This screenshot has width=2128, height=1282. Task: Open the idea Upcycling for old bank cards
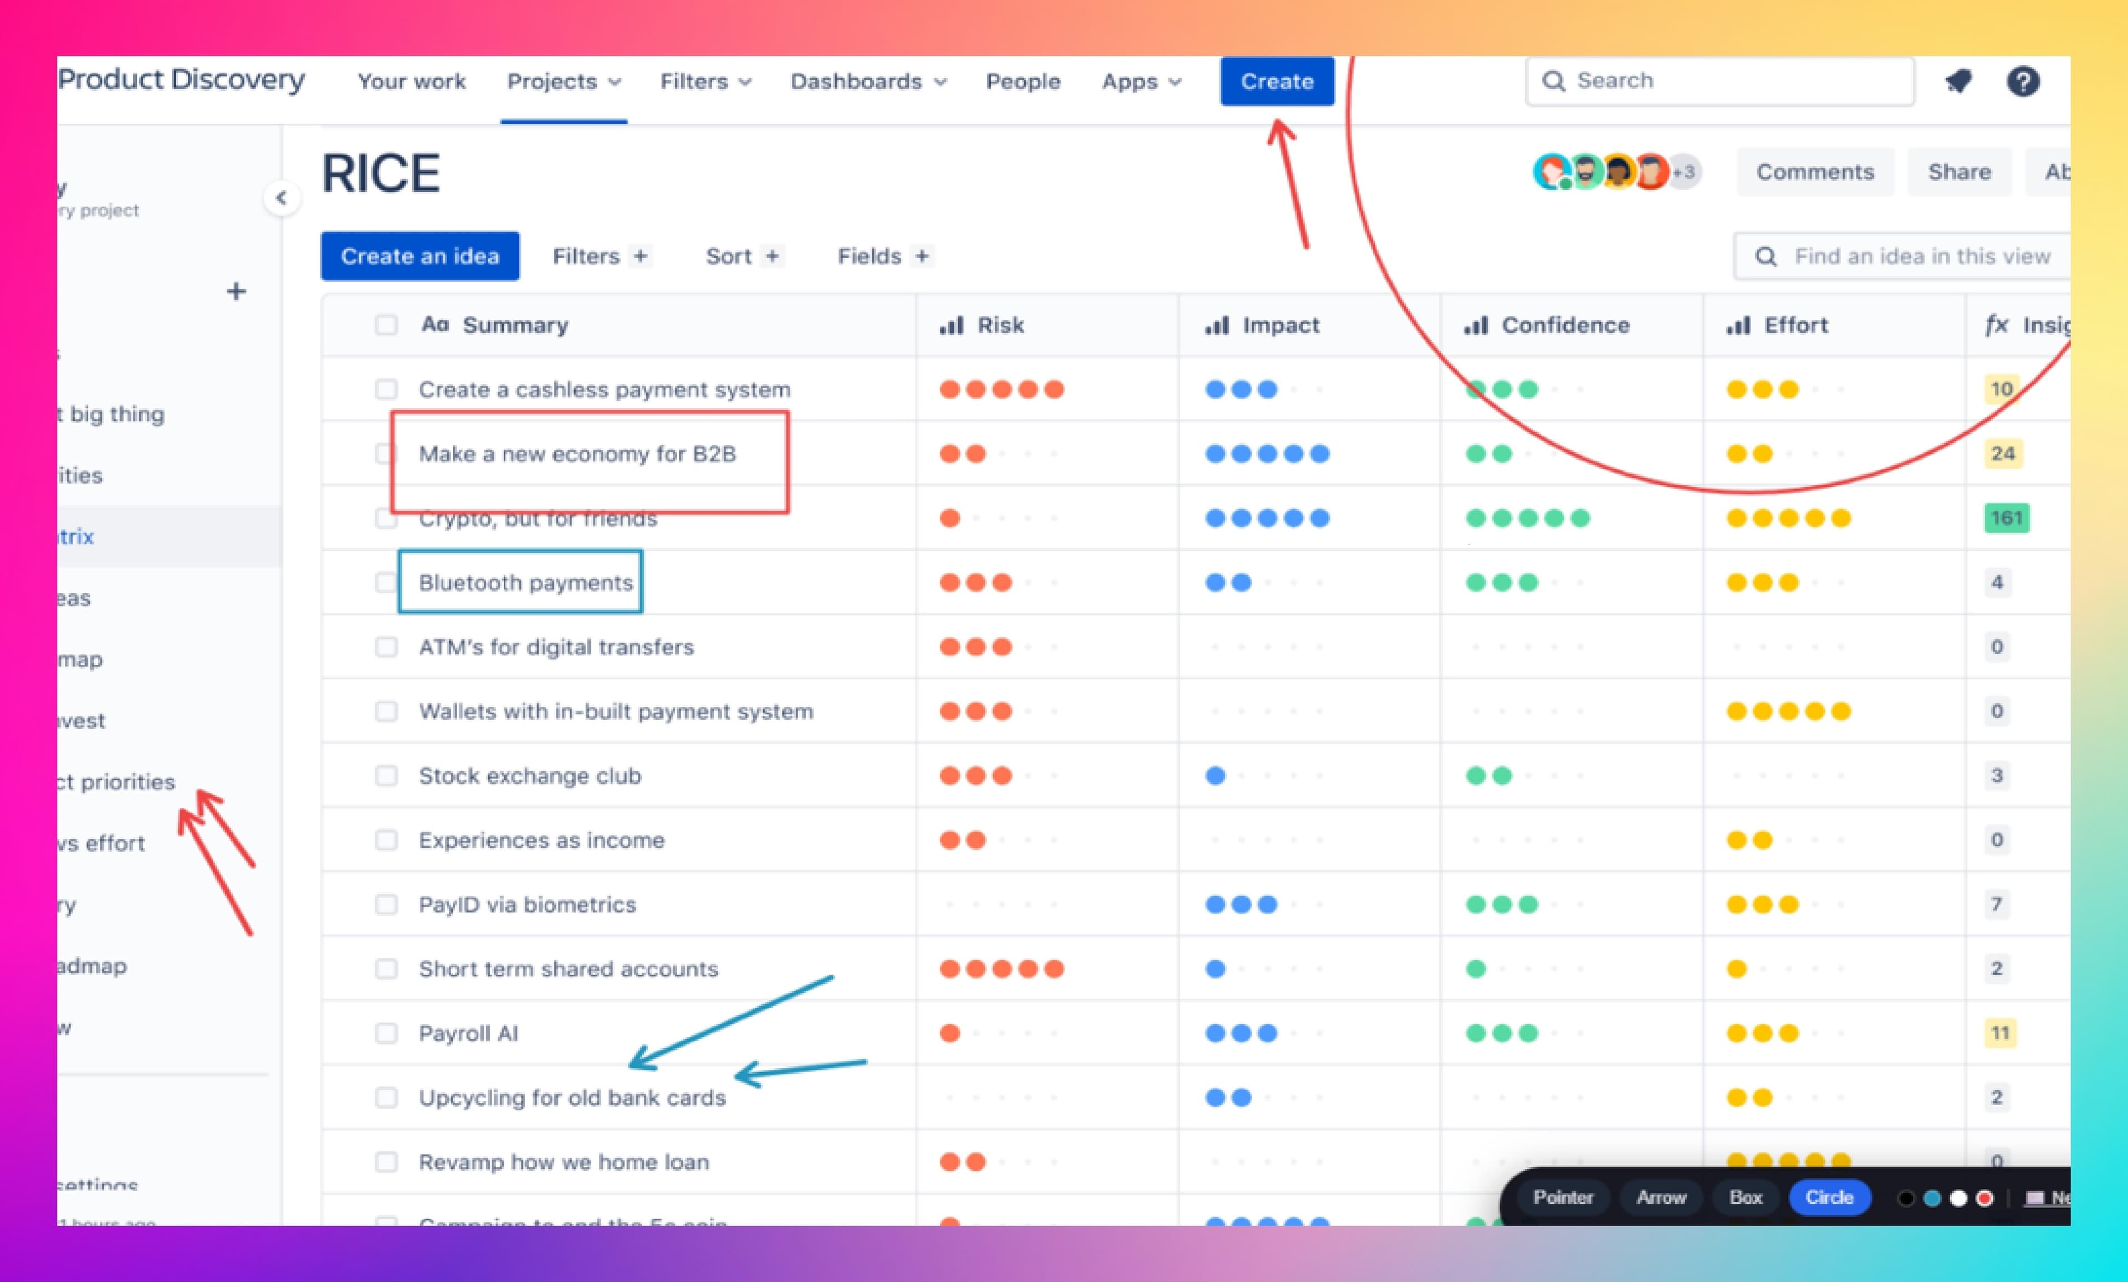click(572, 1098)
